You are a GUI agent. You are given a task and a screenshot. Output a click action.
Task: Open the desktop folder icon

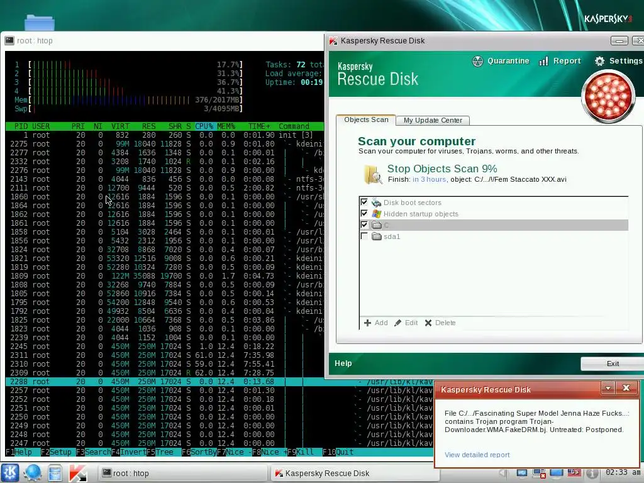39,23
